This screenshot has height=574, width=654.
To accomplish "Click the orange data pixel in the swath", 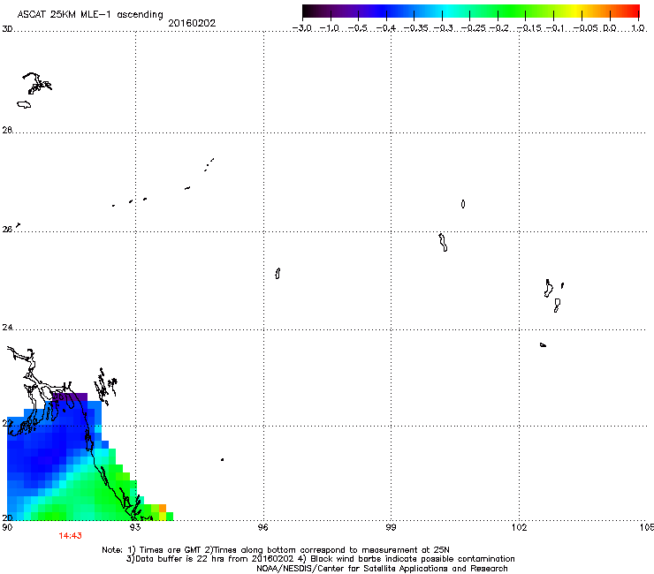I will (163, 508).
